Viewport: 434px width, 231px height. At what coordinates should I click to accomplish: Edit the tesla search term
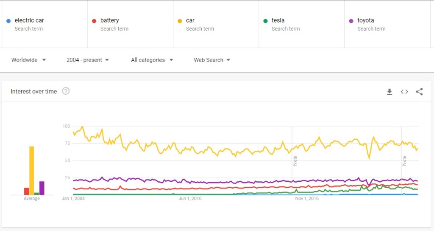[278, 20]
